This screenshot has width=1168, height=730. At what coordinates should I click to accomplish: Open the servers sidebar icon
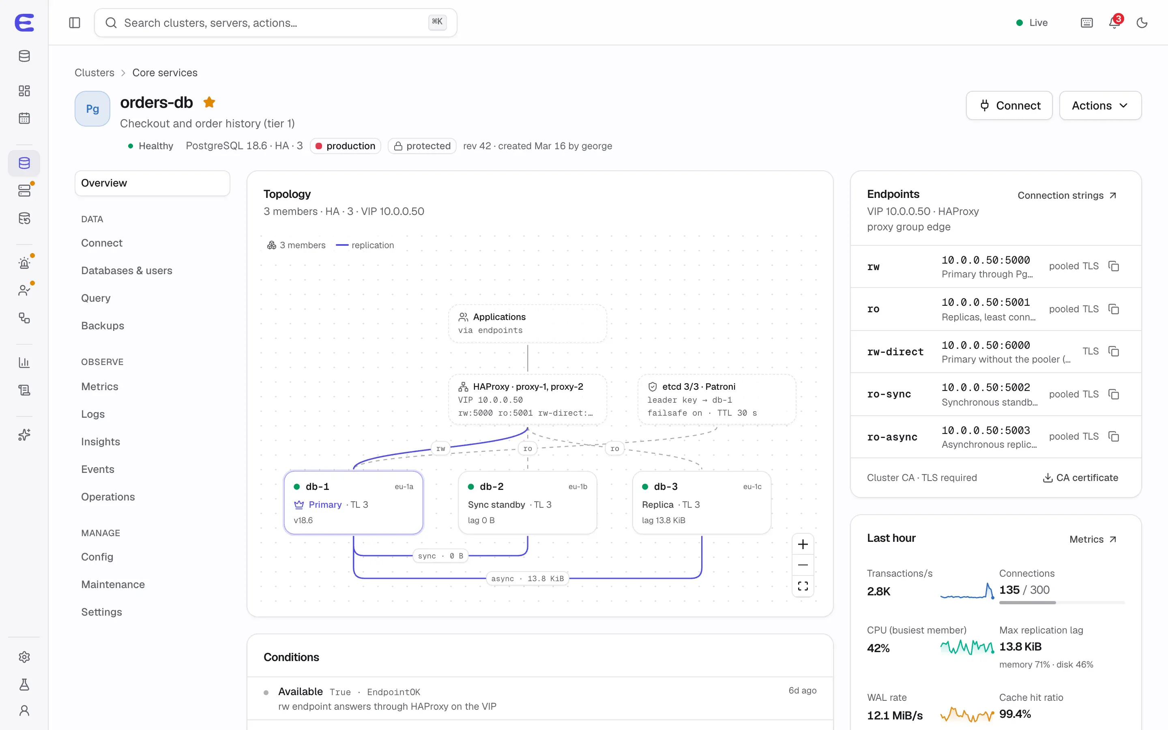(24, 191)
